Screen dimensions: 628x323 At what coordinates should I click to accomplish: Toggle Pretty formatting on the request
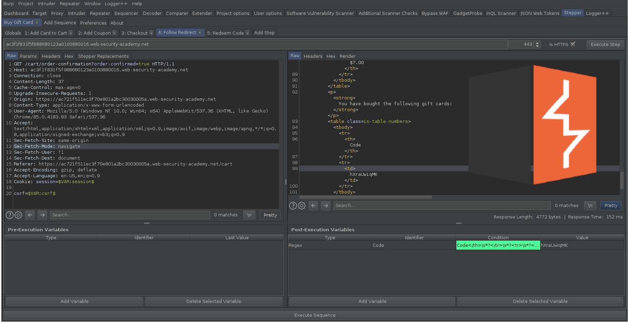[270, 215]
